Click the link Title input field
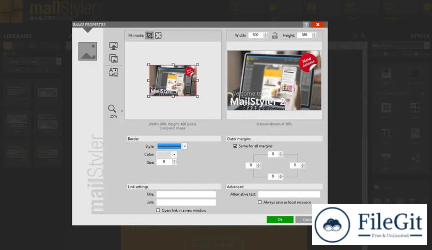This screenshot has height=250, width=432. (x=186, y=194)
